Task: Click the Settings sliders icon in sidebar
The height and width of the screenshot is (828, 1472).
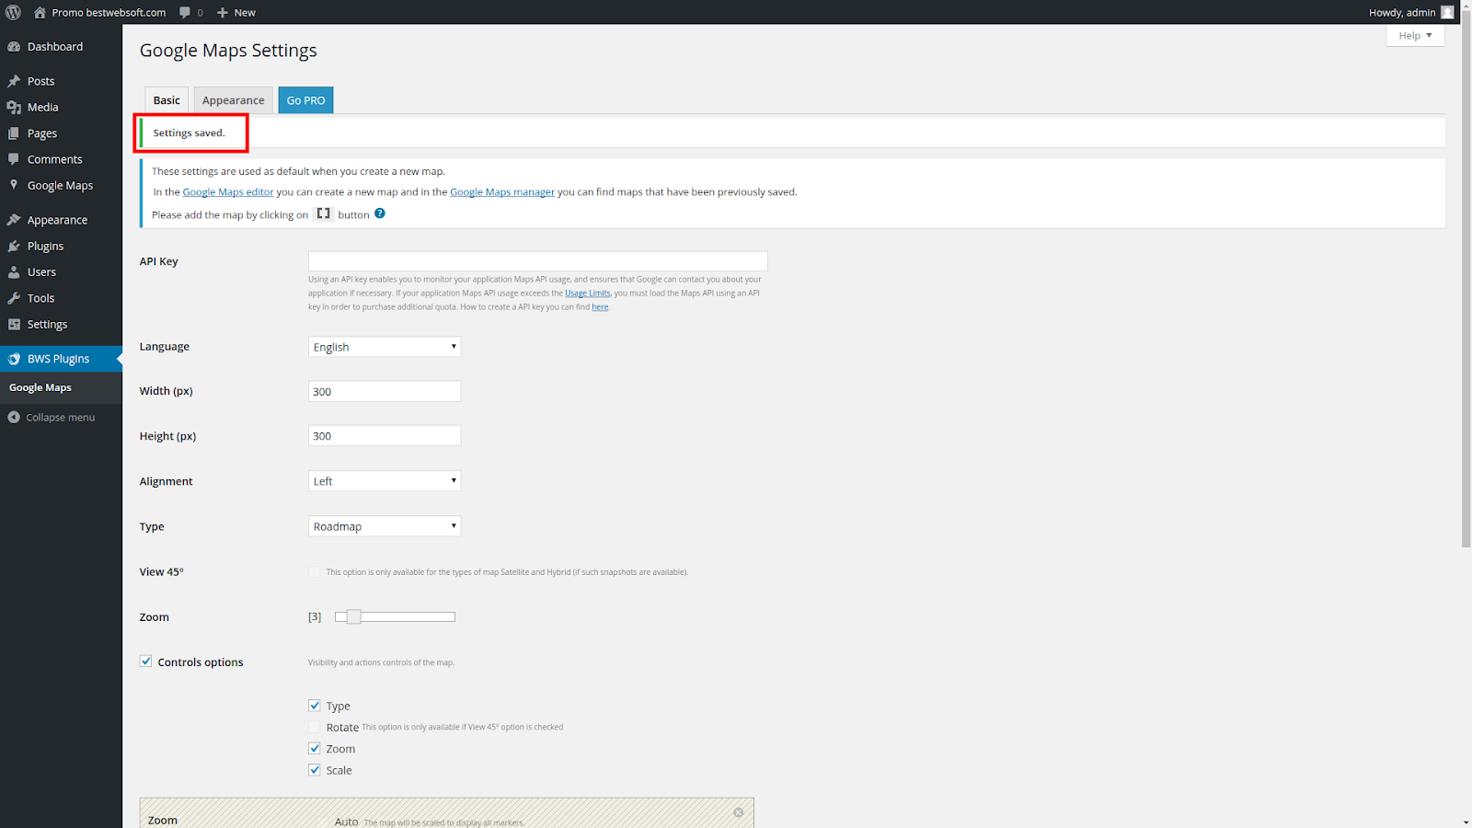Action: click(14, 324)
